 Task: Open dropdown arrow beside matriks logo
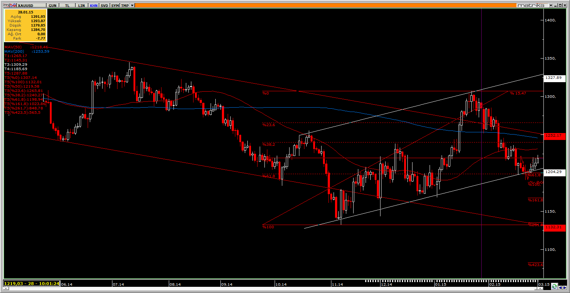(551, 5)
